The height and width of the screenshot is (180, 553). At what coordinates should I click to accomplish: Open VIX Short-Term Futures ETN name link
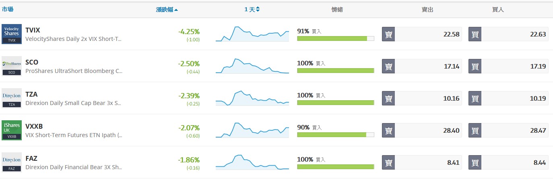tap(74, 136)
